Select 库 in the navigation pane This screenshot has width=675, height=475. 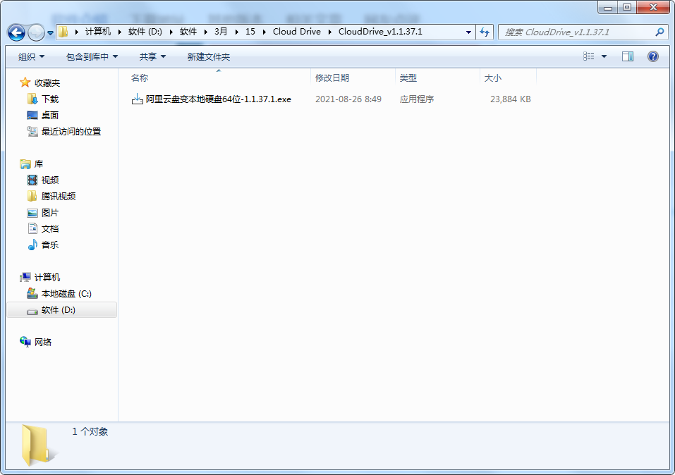coord(39,164)
